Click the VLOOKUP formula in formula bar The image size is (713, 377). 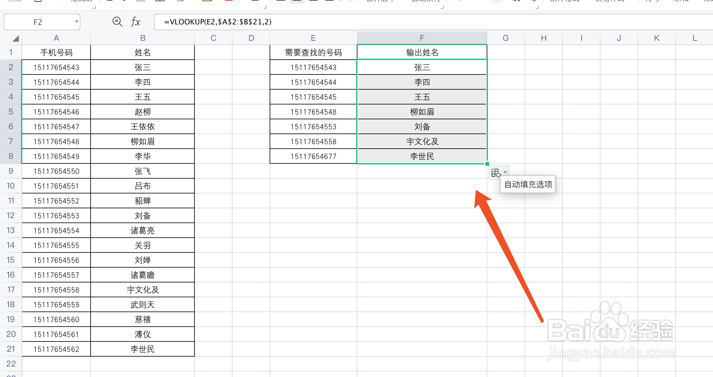click(x=218, y=22)
